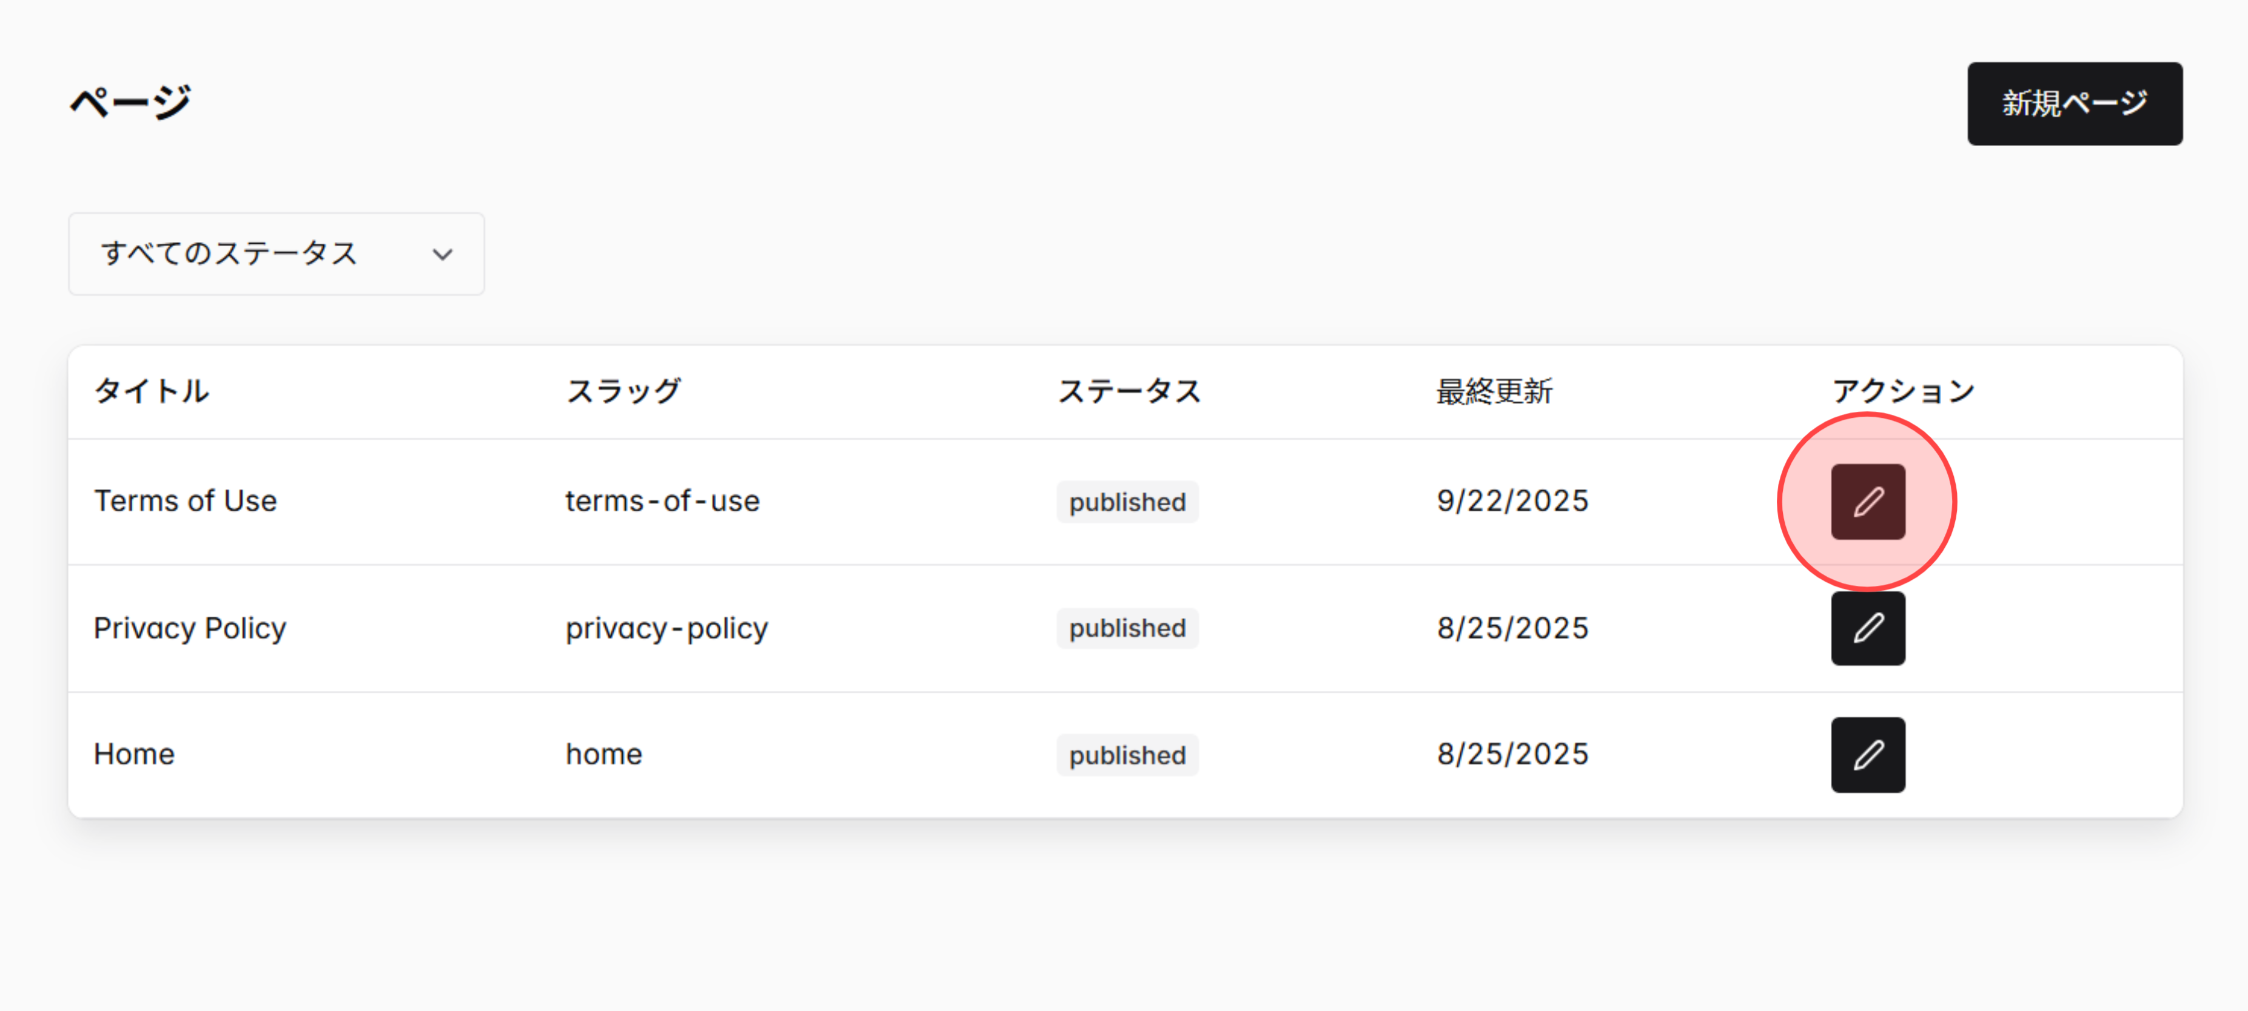The height and width of the screenshot is (1011, 2248).
Task: Click the published badge on Terms of Use
Action: click(x=1127, y=501)
